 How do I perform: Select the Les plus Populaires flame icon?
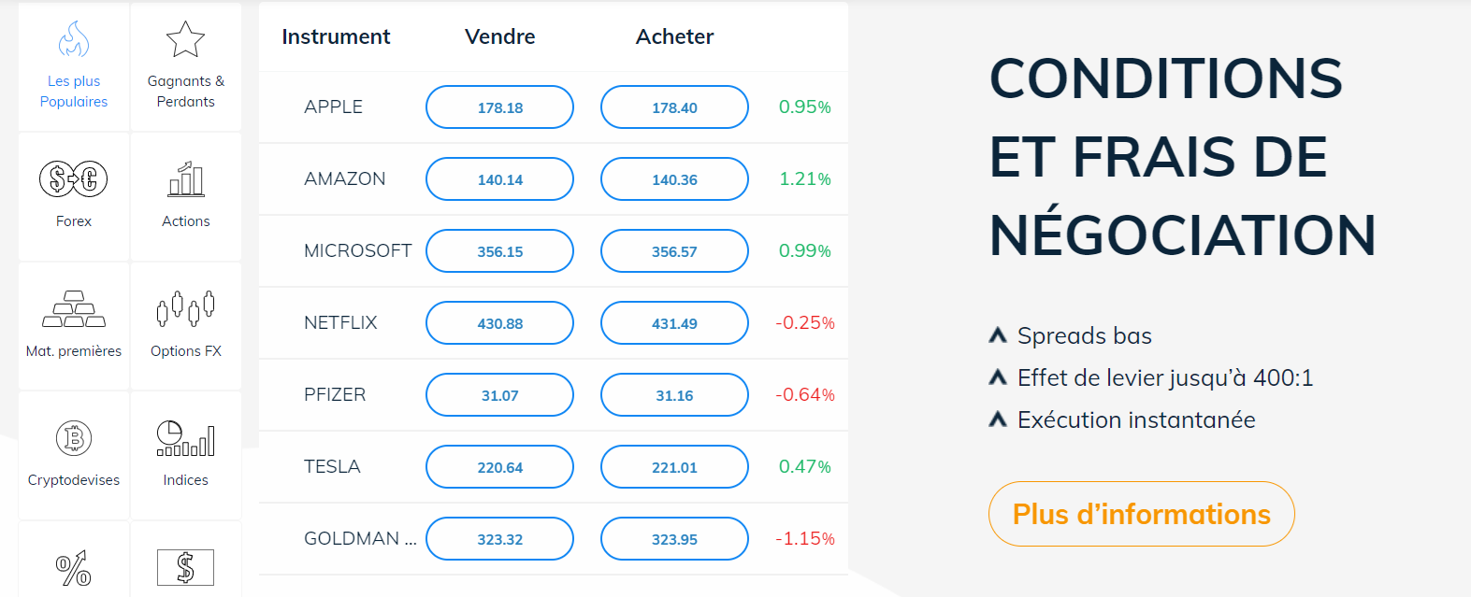(x=74, y=40)
